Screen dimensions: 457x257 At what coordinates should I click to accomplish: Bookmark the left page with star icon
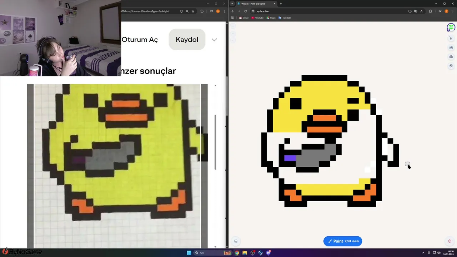tap(193, 11)
